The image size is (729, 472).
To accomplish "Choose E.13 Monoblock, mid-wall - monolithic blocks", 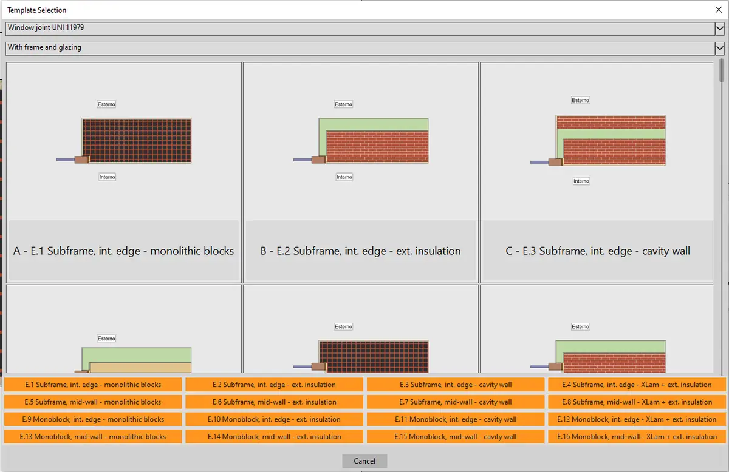I will point(93,437).
